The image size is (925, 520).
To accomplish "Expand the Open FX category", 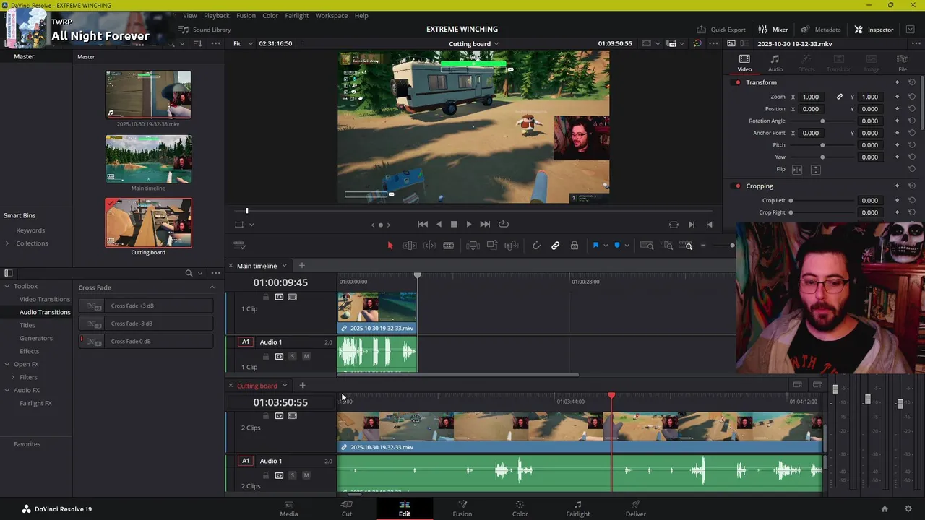I will (x=7, y=364).
